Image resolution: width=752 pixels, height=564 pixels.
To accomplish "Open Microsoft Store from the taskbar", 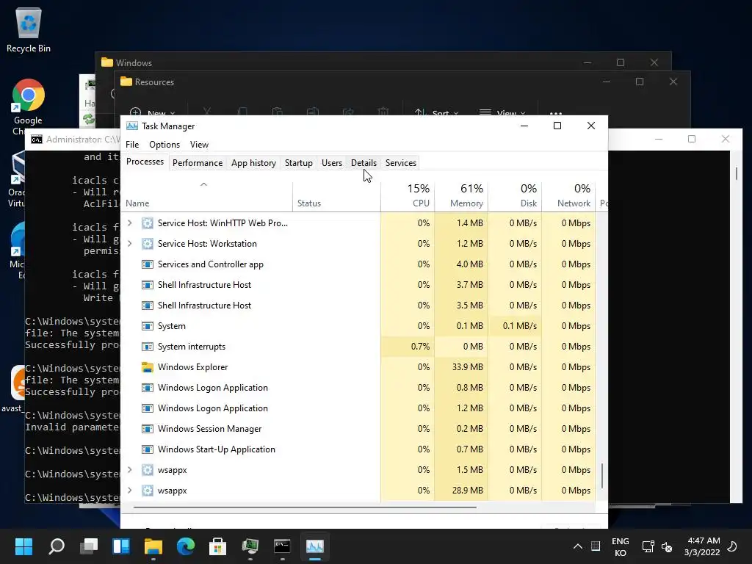I will click(x=217, y=546).
